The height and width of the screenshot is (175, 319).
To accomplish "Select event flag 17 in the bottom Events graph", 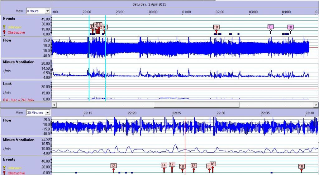I will point(172,164).
